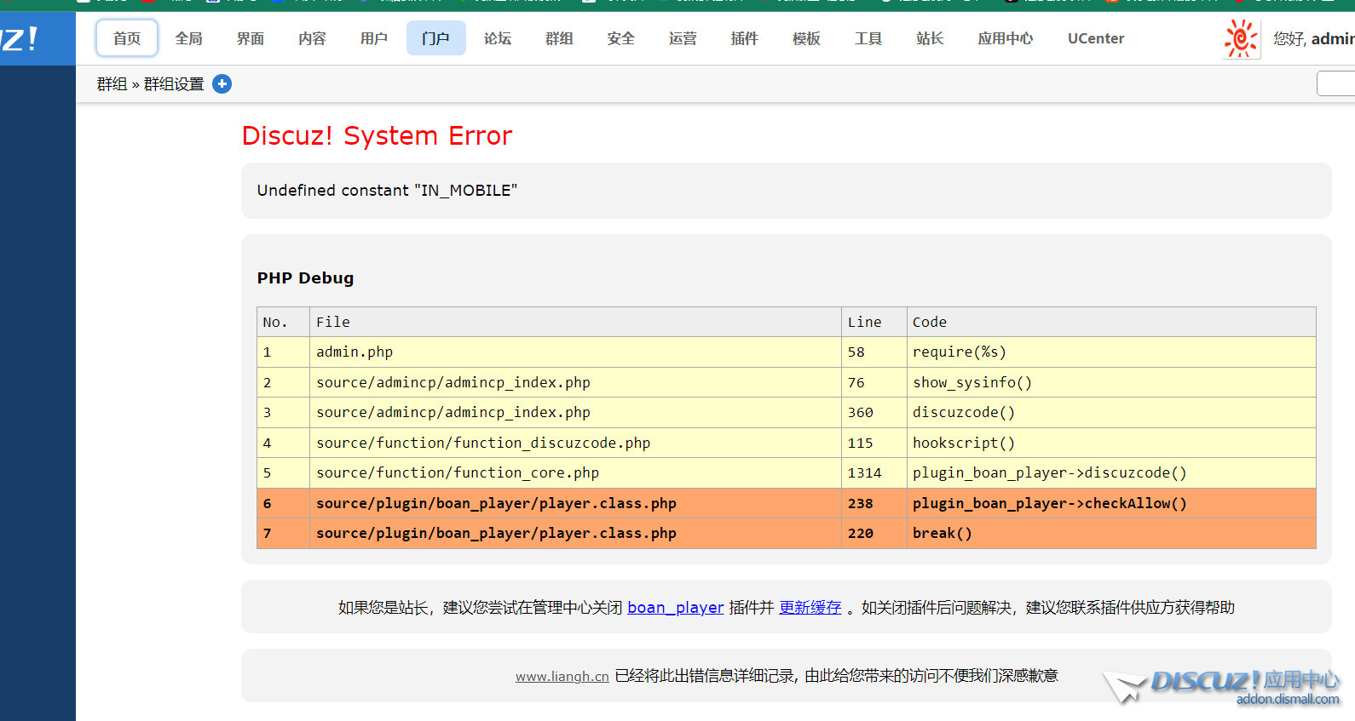Click the search input box at top right
The image size is (1355, 721).
(x=1335, y=84)
